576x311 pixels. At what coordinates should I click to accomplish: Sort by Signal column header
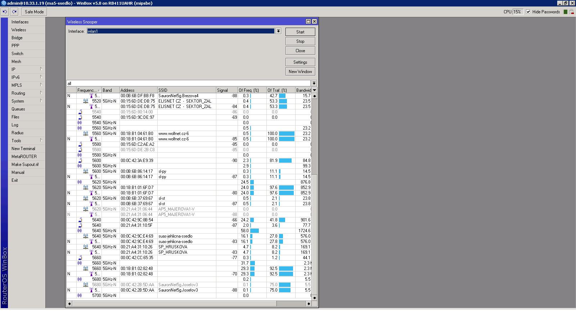coord(227,90)
